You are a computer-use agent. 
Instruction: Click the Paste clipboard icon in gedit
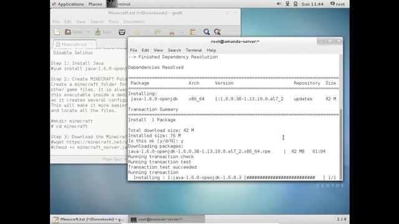click(x=193, y=32)
